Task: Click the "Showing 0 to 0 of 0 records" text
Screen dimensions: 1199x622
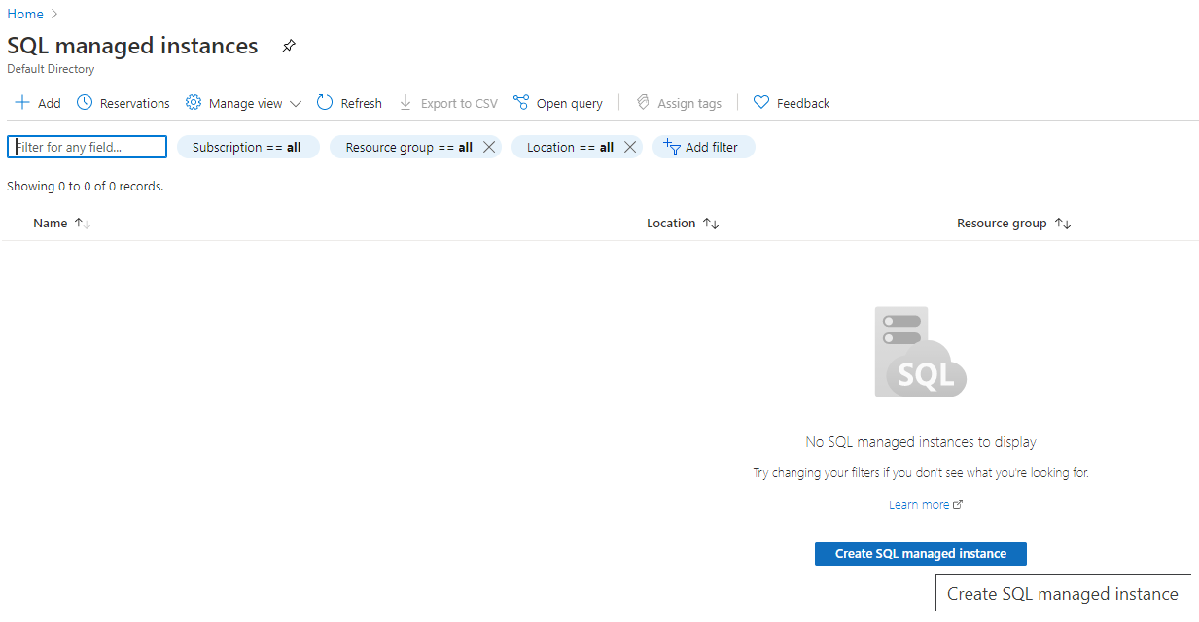Action: [86, 187]
